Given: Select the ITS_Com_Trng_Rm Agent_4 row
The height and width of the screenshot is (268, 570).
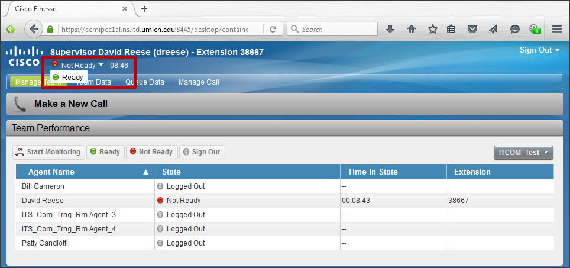Looking at the screenshot, I should tap(285, 229).
